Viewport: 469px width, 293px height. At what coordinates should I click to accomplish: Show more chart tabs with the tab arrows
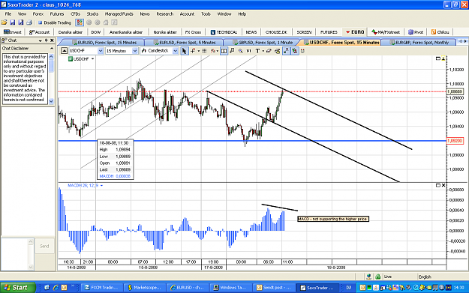click(x=462, y=41)
